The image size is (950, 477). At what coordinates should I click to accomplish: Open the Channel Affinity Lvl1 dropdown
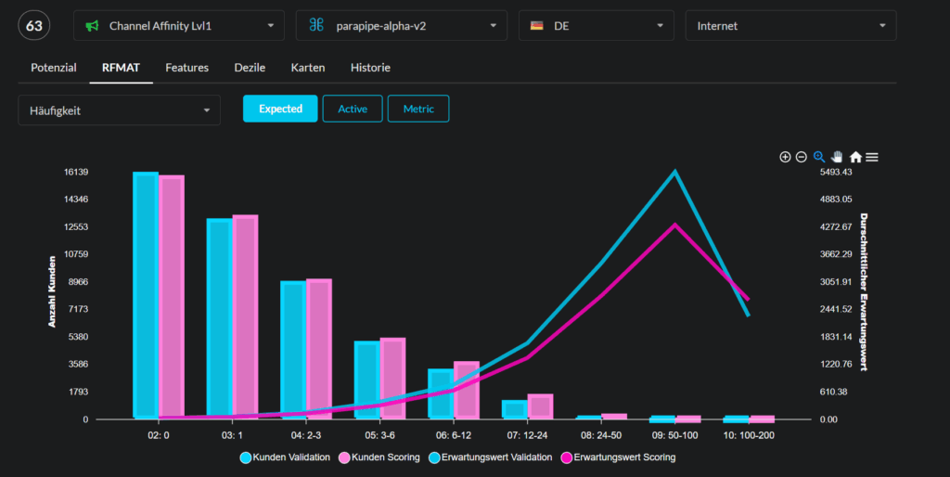pyautogui.click(x=180, y=26)
